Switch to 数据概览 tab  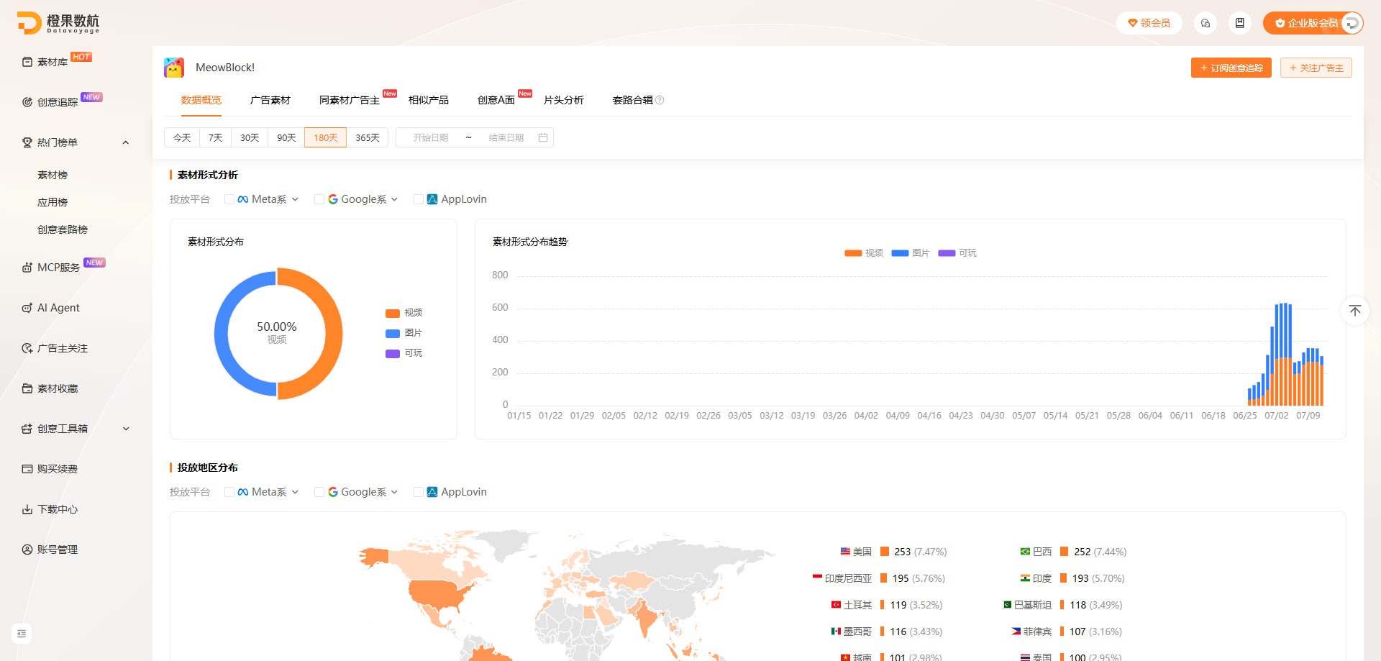click(x=201, y=100)
